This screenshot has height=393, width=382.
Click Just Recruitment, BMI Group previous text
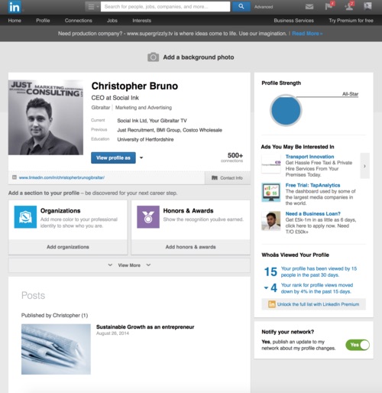pos(170,130)
